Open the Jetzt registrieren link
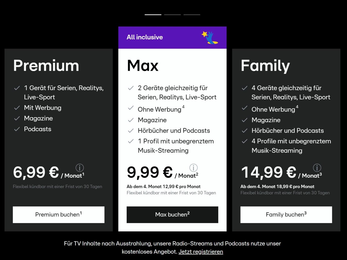 tap(201, 252)
